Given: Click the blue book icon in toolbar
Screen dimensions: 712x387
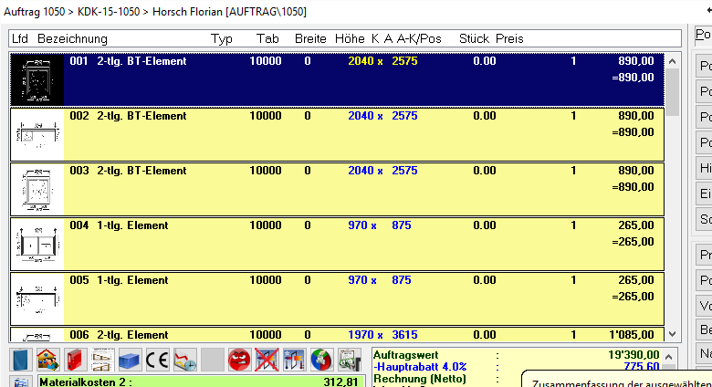Looking at the screenshot, I should pyautogui.click(x=21, y=360).
